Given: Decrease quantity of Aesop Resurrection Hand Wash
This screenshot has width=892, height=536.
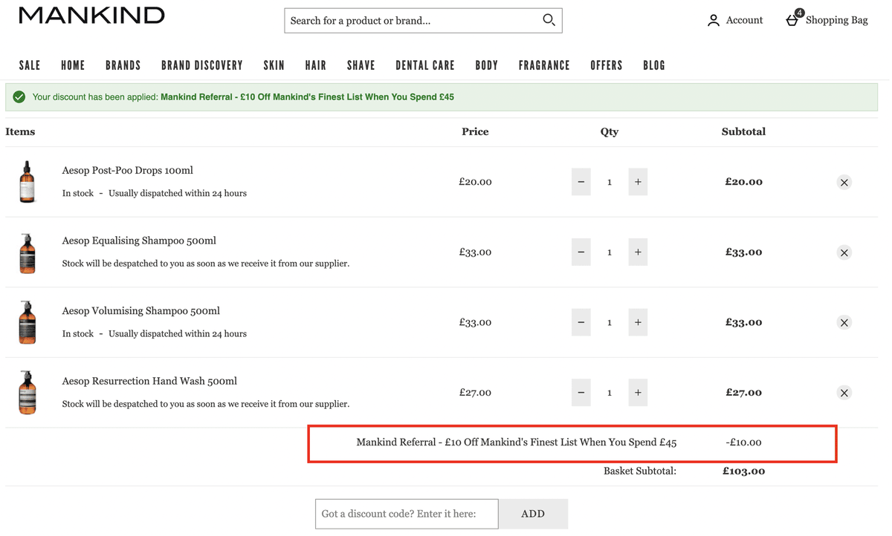Looking at the screenshot, I should coord(581,393).
